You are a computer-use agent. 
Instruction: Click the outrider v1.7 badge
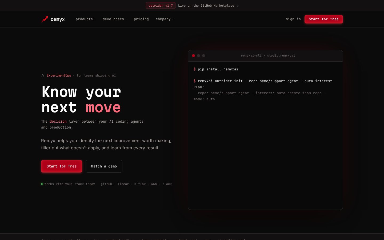click(161, 6)
